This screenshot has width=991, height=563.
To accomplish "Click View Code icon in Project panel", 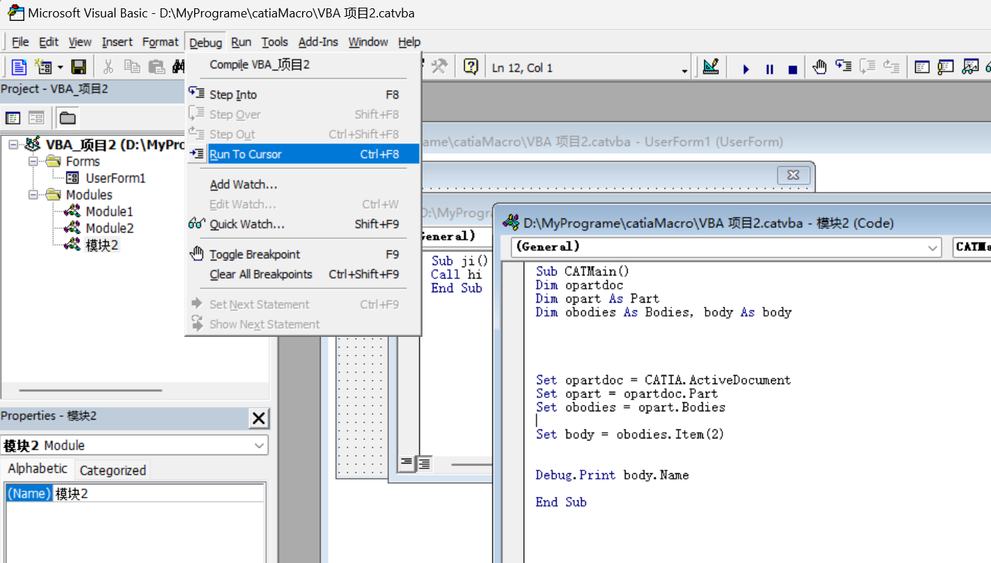I will [x=13, y=118].
